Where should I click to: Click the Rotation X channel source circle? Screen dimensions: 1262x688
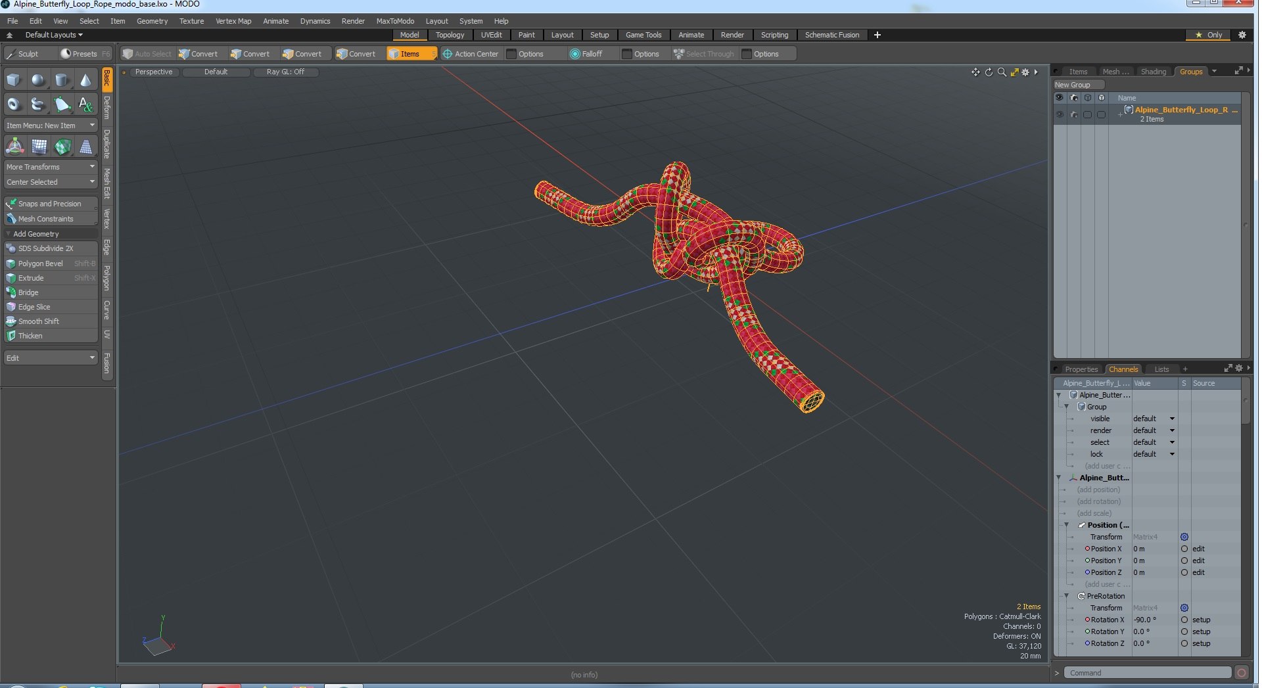pos(1184,620)
